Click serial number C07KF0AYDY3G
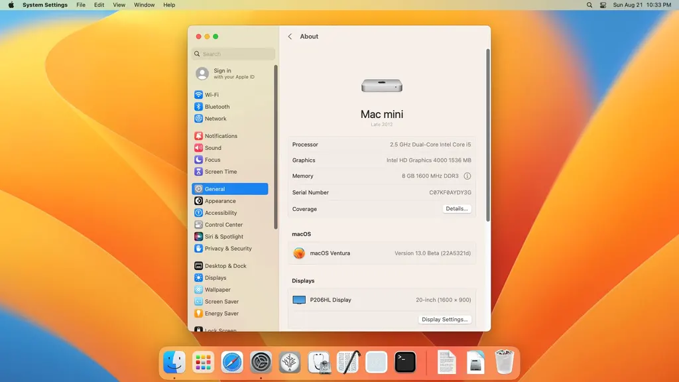This screenshot has width=679, height=382. click(x=450, y=192)
